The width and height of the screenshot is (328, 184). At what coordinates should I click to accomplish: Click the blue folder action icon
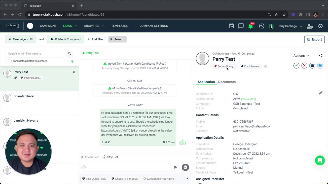coord(320,66)
